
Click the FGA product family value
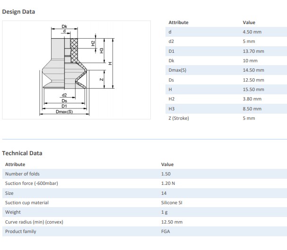(165, 231)
